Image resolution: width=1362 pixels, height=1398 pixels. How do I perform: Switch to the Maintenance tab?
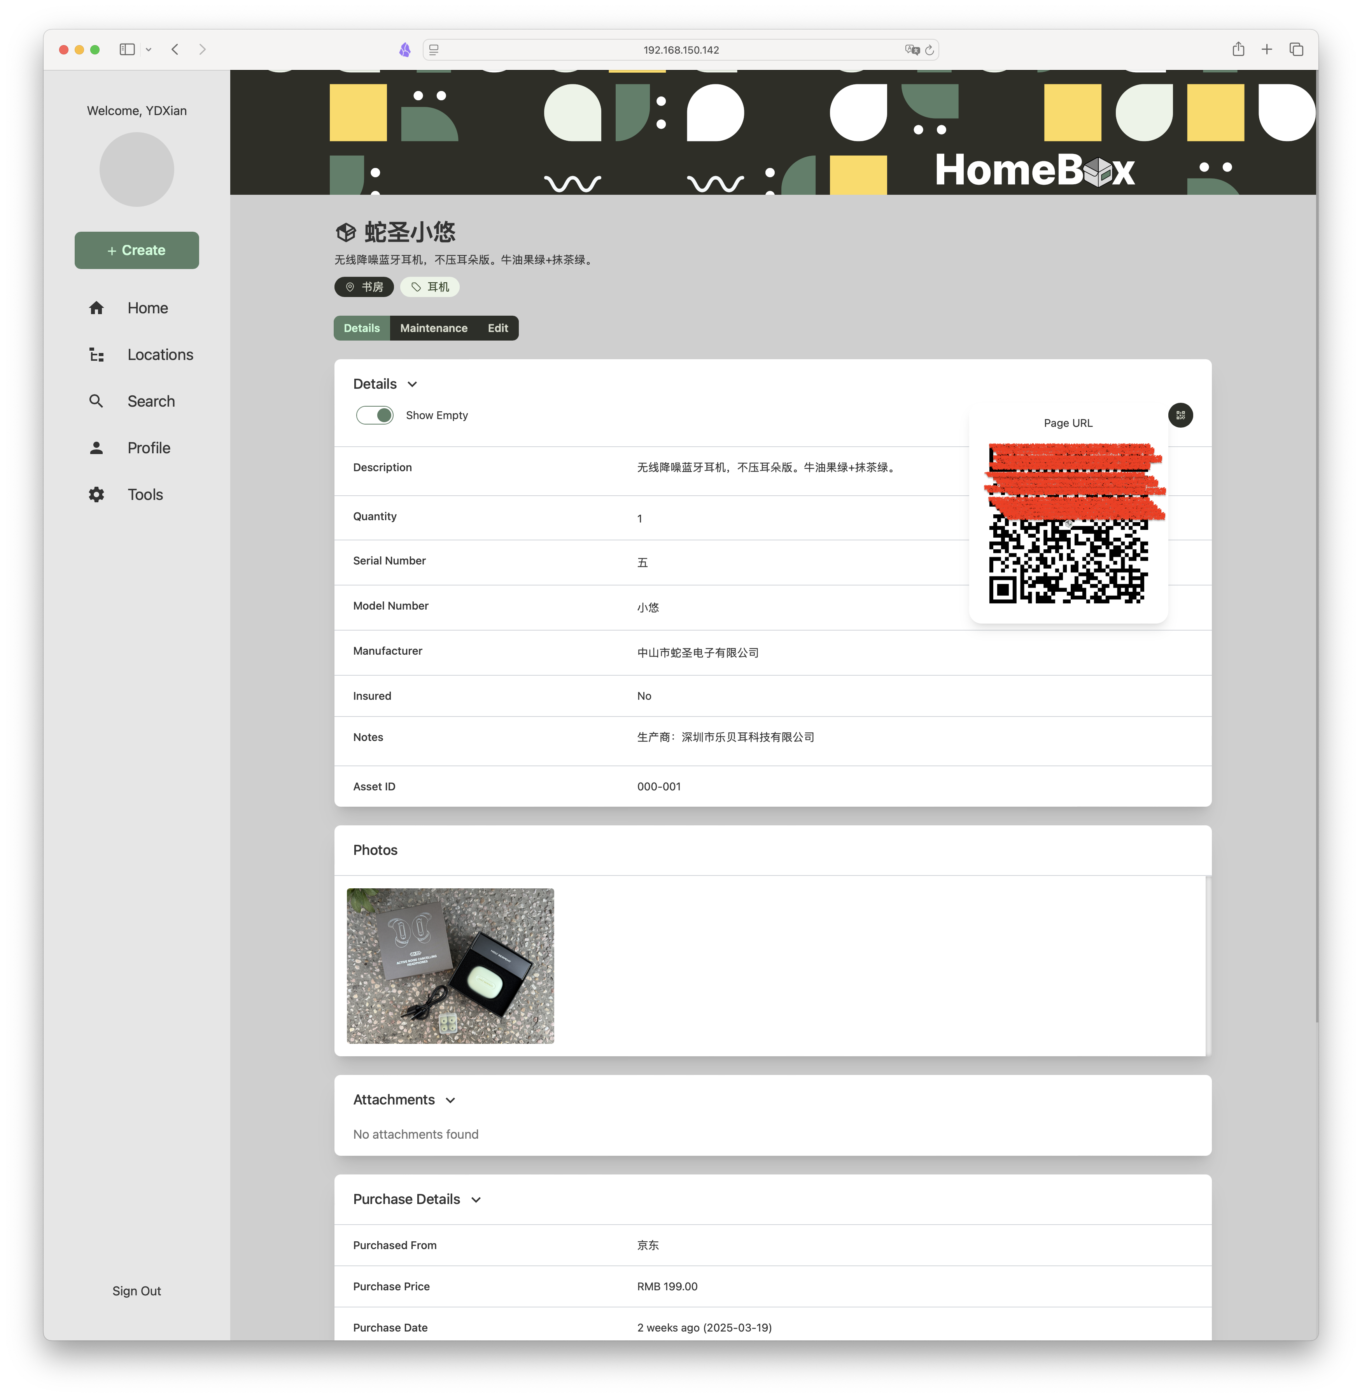pos(434,328)
